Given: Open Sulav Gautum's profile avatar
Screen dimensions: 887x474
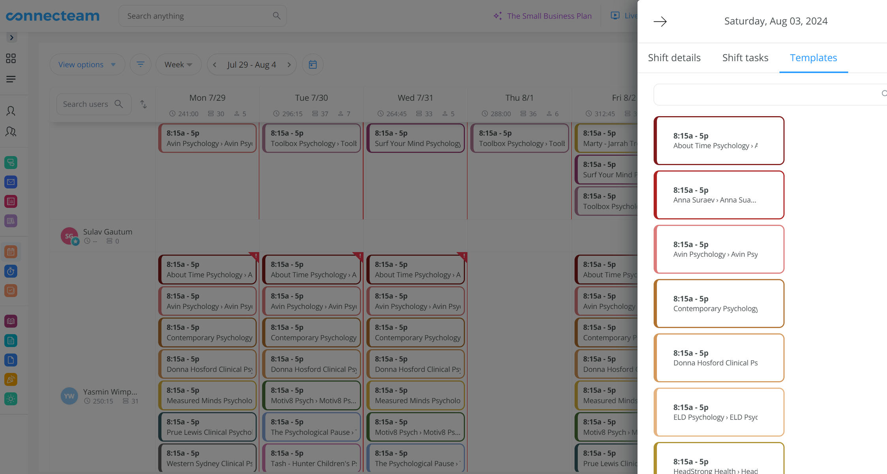Looking at the screenshot, I should (x=70, y=236).
